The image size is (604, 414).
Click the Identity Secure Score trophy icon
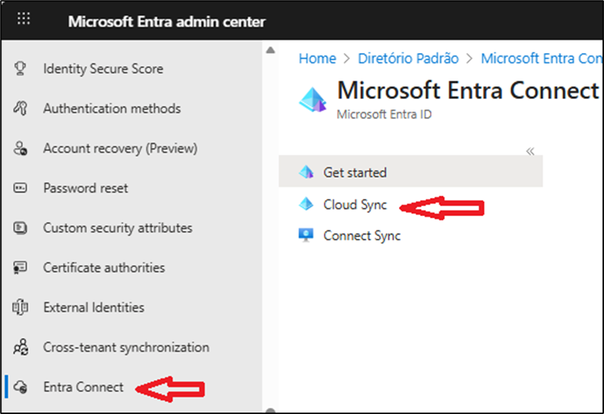pyautogui.click(x=21, y=69)
